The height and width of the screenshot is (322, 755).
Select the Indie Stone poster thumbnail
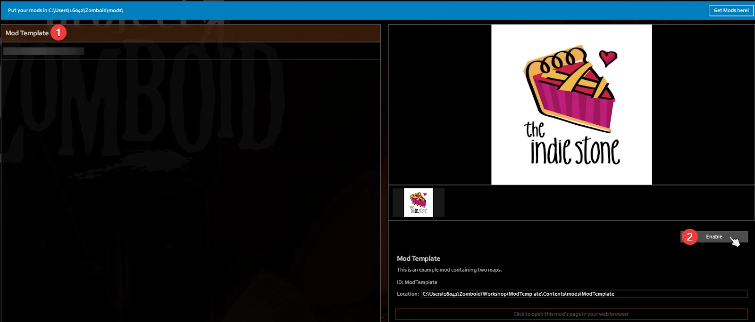pos(419,203)
